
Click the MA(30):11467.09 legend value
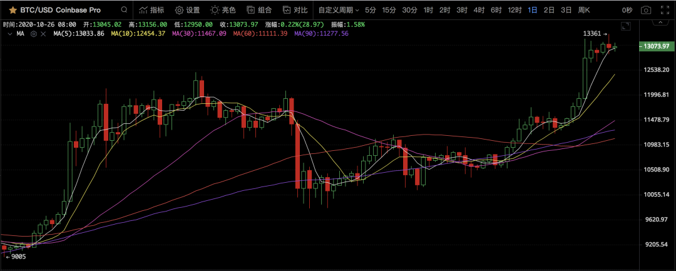(199, 33)
